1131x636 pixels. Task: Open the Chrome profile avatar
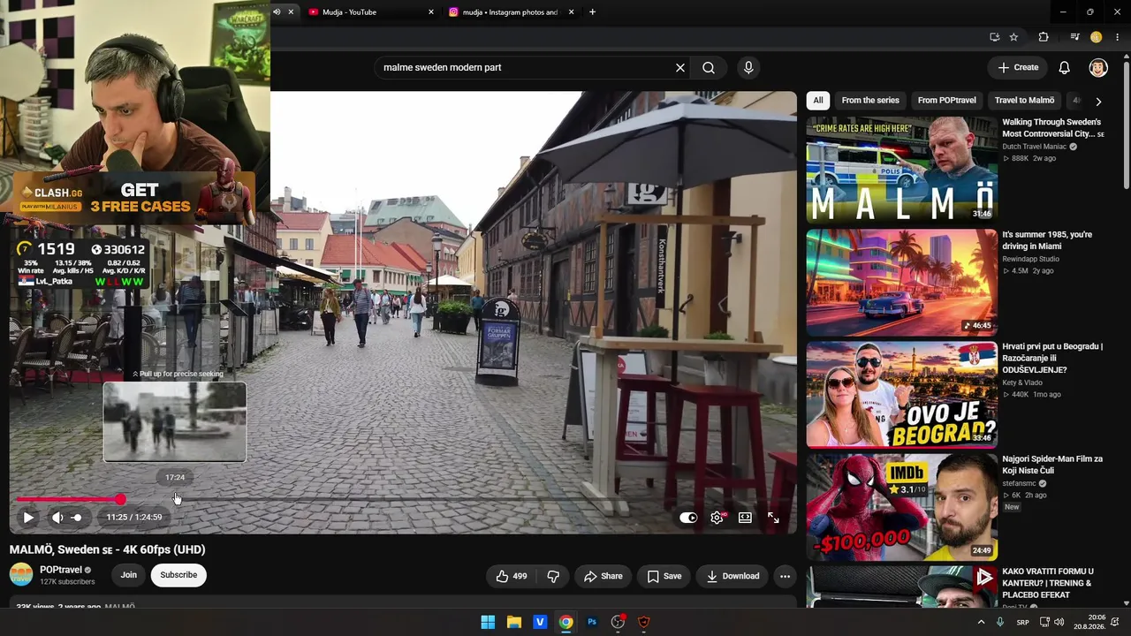1097,37
